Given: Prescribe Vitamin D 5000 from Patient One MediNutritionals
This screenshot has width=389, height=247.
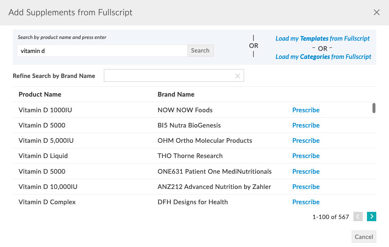Looking at the screenshot, I should point(306,171).
